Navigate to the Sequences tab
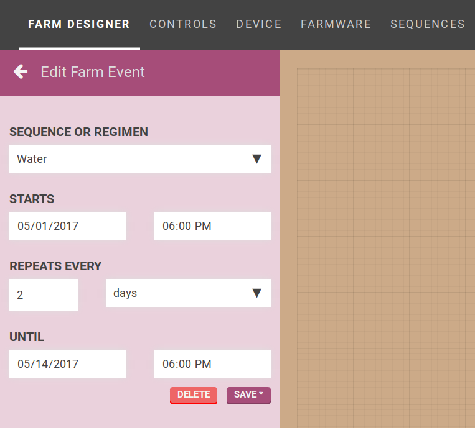The width and height of the screenshot is (475, 428). coord(427,24)
